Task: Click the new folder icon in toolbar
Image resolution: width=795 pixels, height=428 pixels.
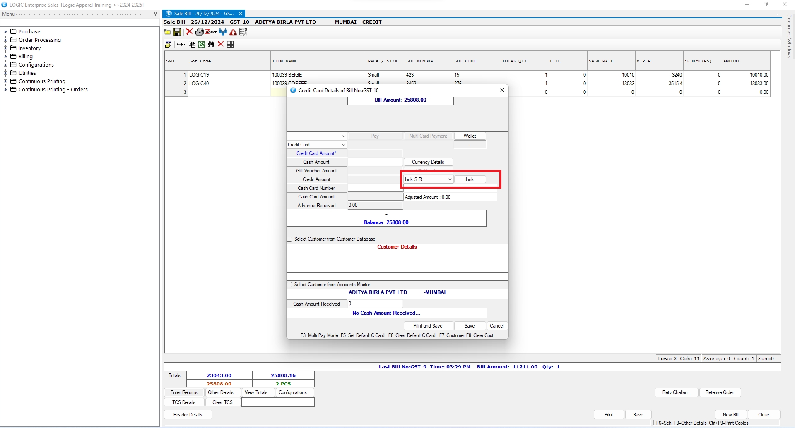Action: click(167, 32)
